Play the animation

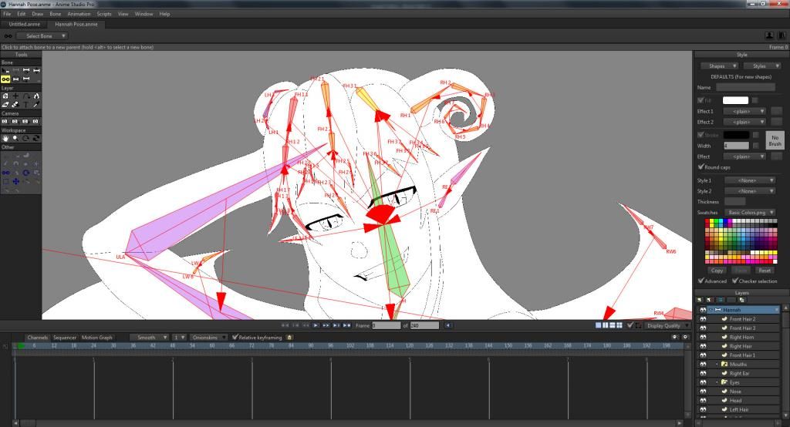coord(316,325)
